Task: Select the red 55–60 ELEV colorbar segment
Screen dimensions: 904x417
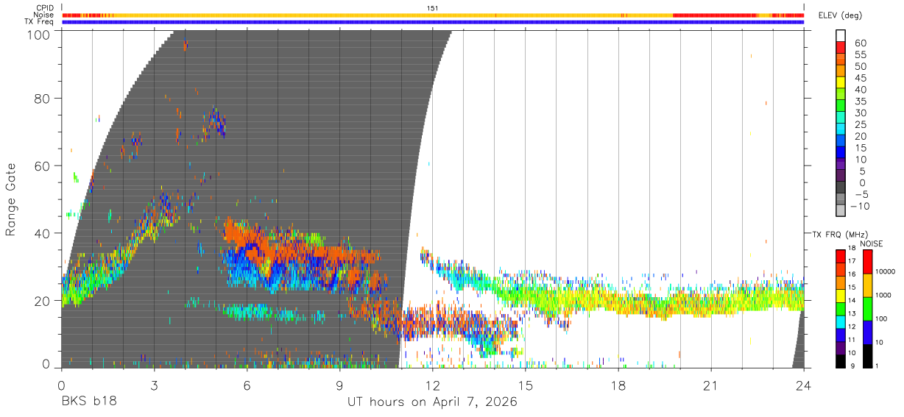Action: 841,49
